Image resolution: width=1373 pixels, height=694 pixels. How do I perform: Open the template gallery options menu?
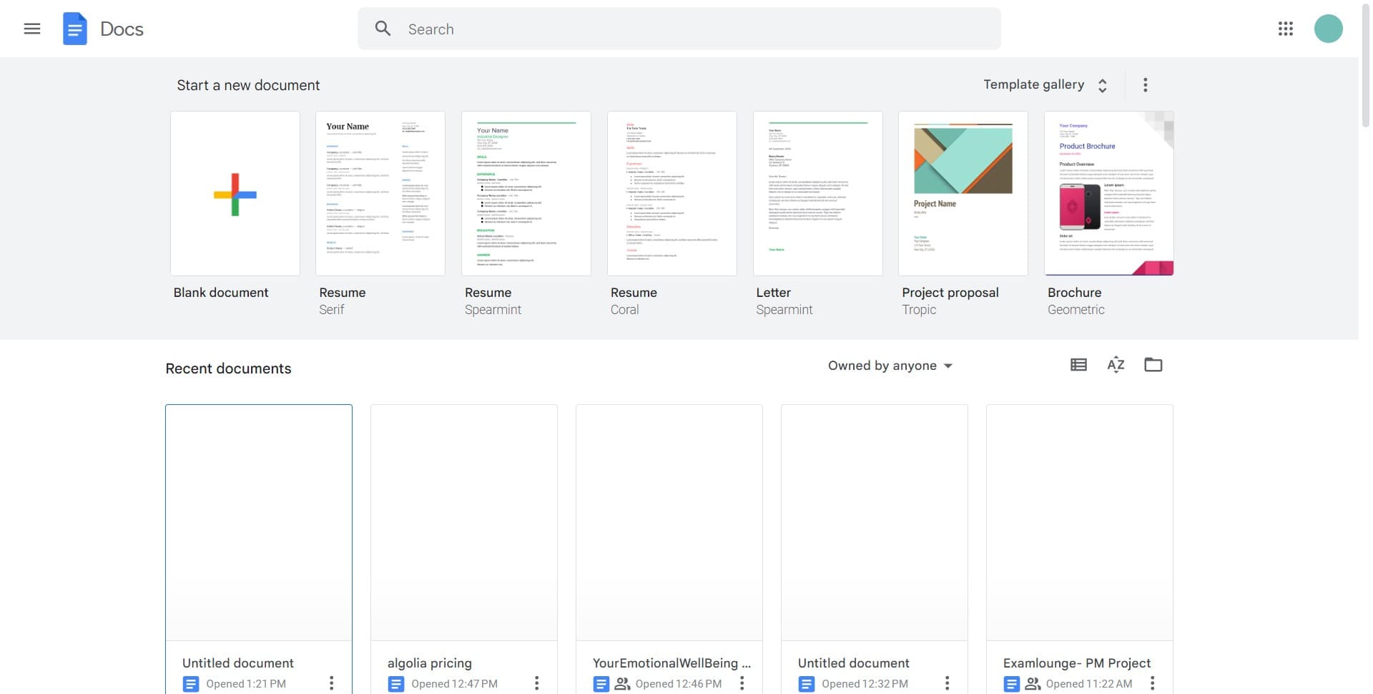pyautogui.click(x=1145, y=84)
